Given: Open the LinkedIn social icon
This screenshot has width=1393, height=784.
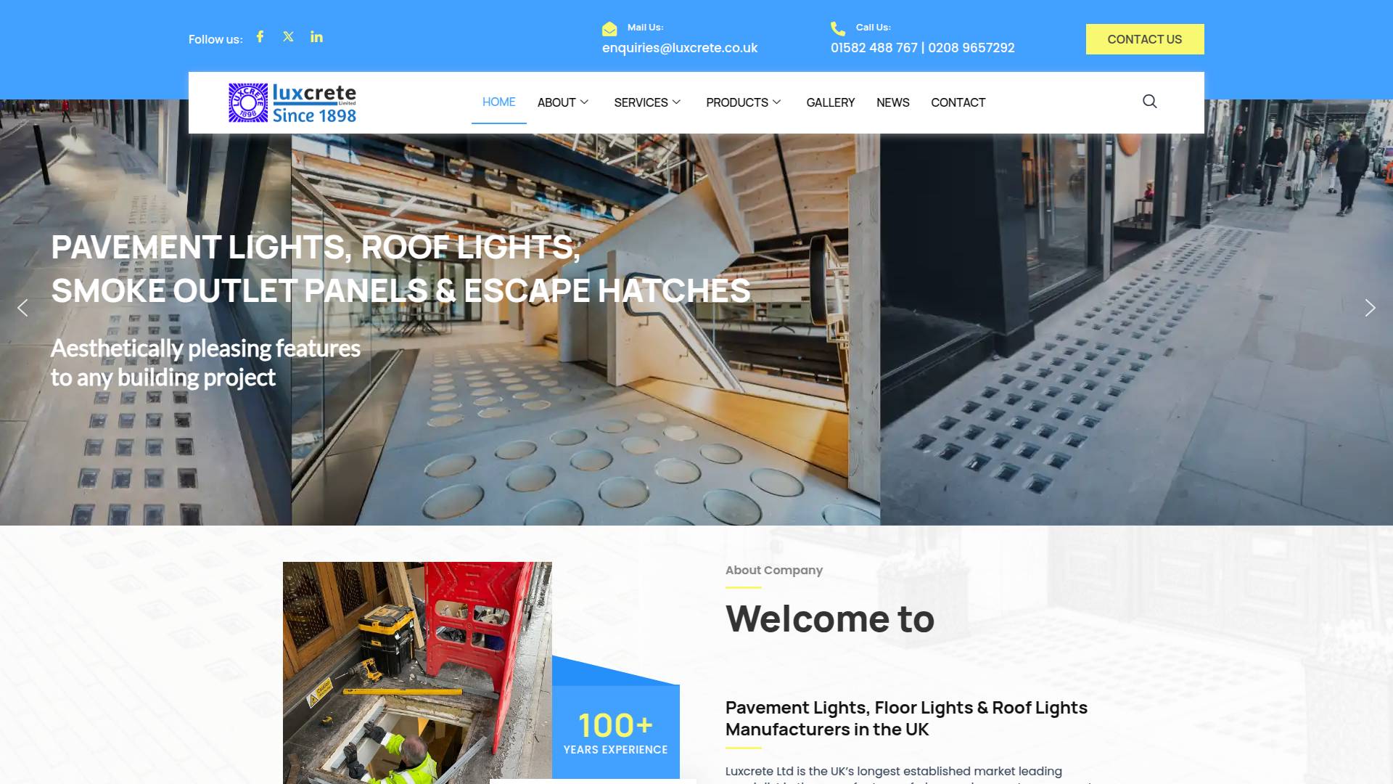Looking at the screenshot, I should pyautogui.click(x=316, y=36).
